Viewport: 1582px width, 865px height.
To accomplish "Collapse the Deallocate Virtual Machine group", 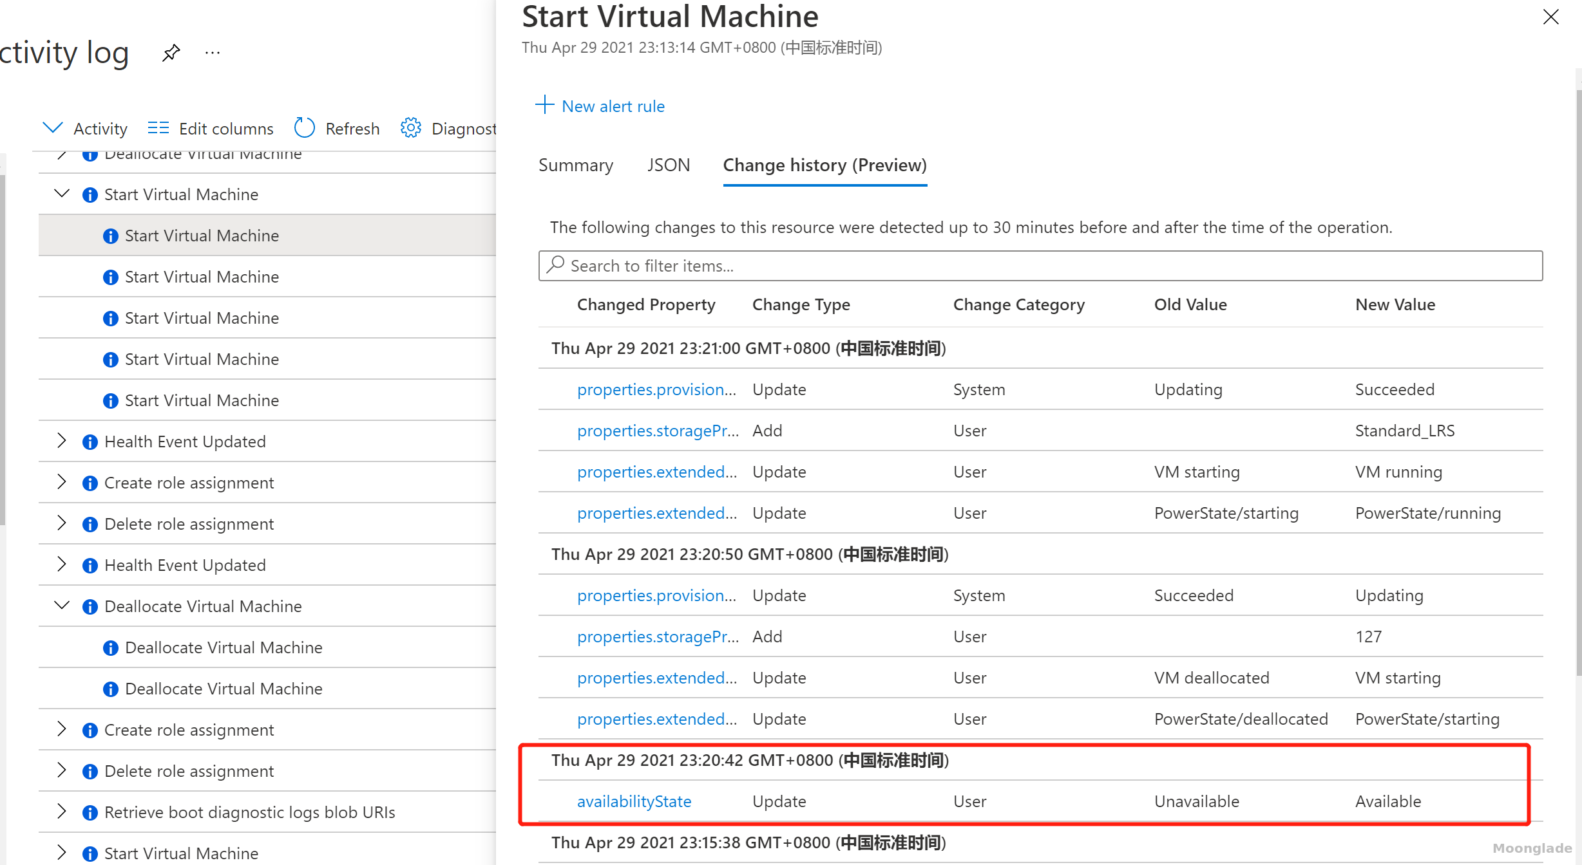I will coord(62,606).
